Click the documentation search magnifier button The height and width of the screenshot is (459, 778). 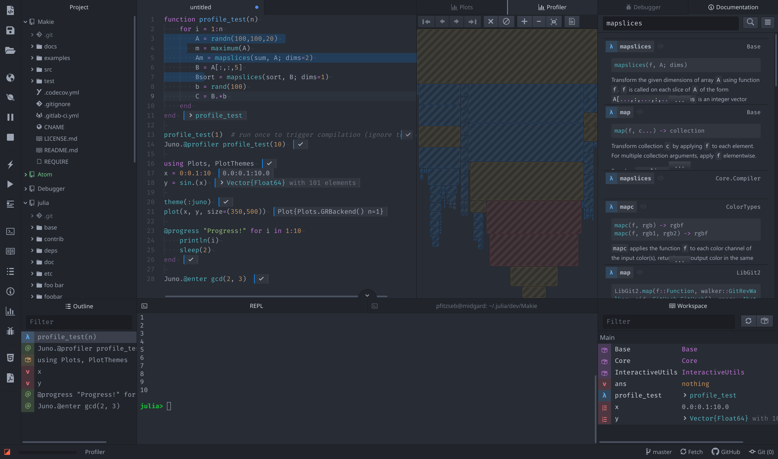[750, 22]
